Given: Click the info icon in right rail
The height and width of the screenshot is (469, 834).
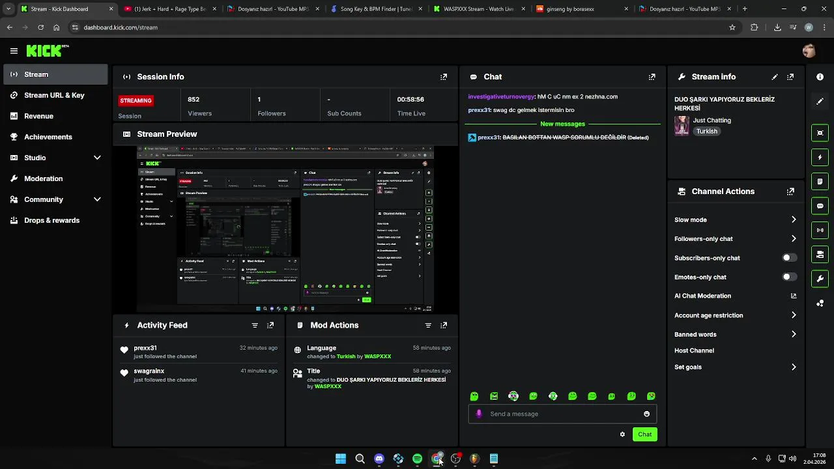Looking at the screenshot, I should [820, 77].
